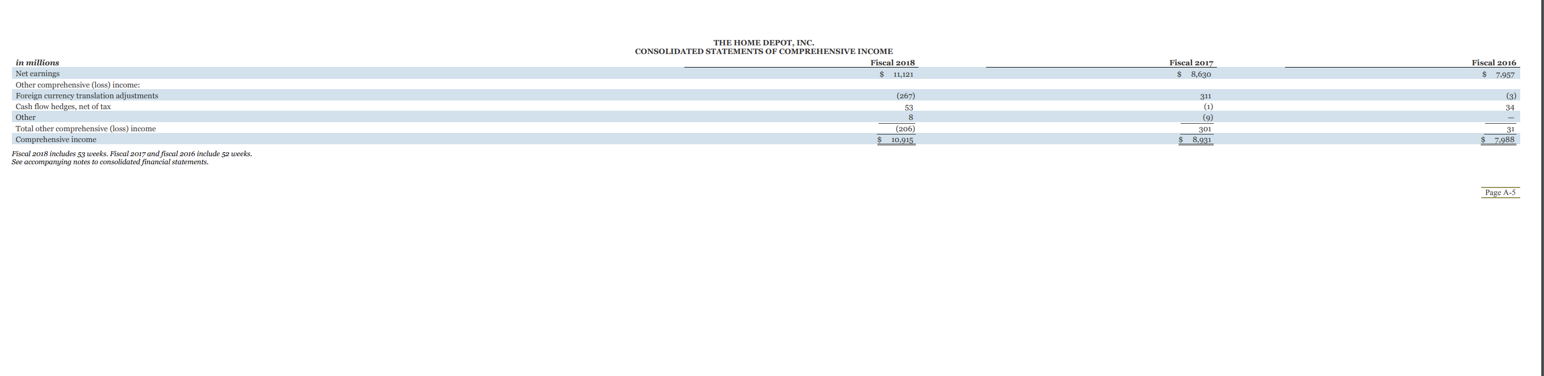
Task: Select the 'Fiscal 2017' column header
Action: tap(1191, 63)
